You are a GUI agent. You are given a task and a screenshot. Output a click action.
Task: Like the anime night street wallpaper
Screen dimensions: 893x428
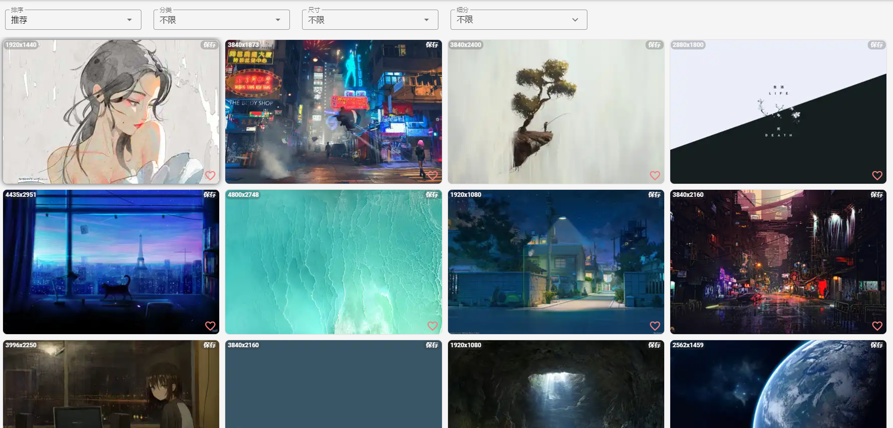655,326
